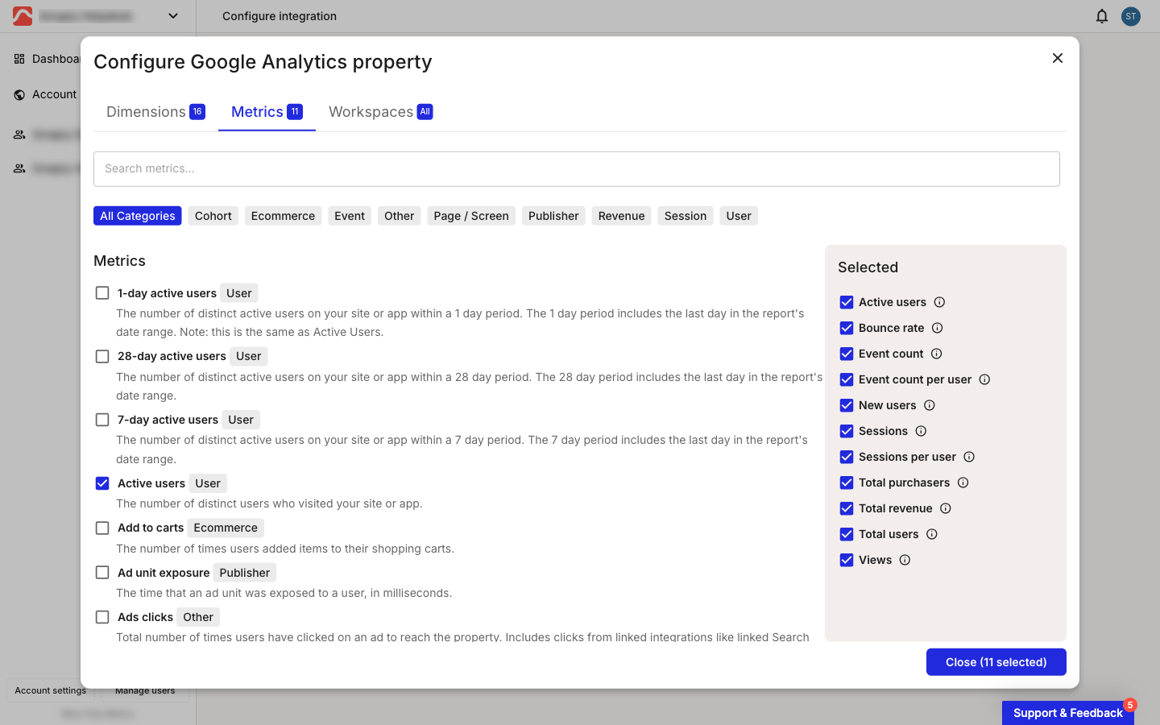Show info icon beside Sessions

[921, 431]
